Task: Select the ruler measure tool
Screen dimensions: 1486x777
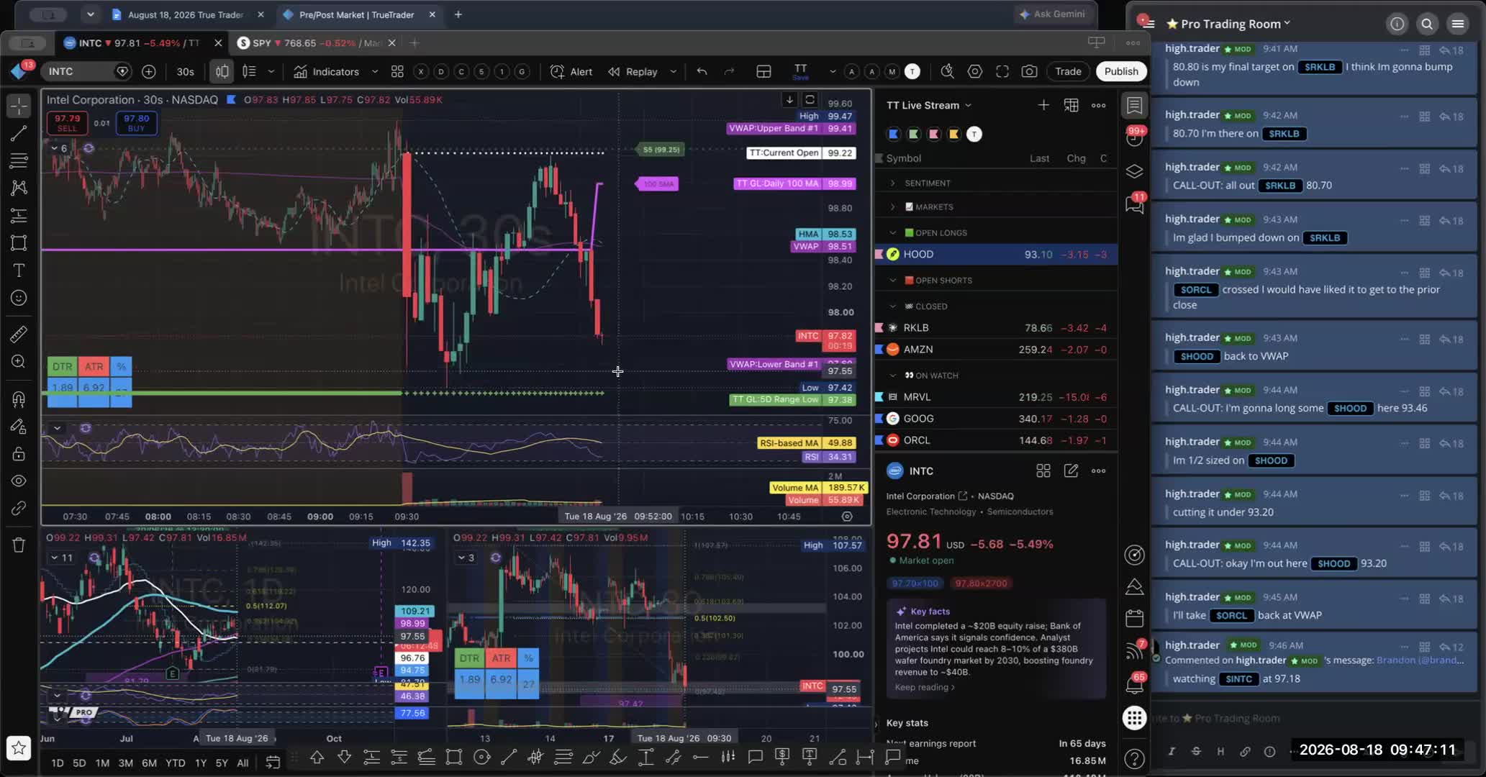Action: [x=19, y=334]
